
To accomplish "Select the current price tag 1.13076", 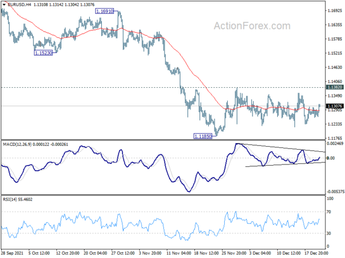I will [x=335, y=106].
